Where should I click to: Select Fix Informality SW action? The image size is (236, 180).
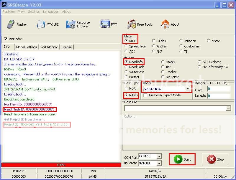199,67
